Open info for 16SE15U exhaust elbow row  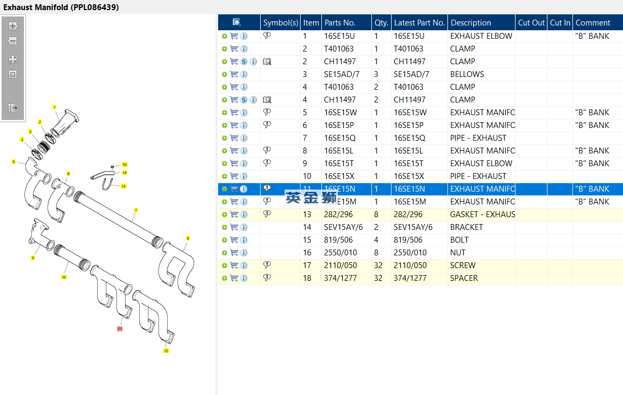(x=244, y=36)
